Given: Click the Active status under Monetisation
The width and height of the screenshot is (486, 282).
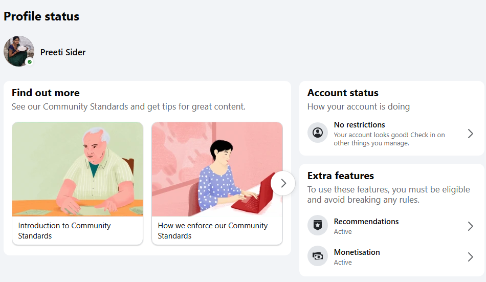Looking at the screenshot, I should pyautogui.click(x=342, y=263).
